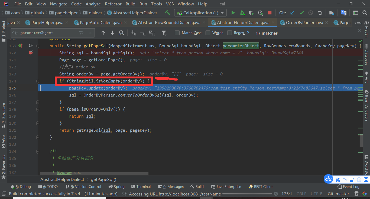
Task: Close the AbstractHelperDialect.java tab
Action: click(274, 23)
